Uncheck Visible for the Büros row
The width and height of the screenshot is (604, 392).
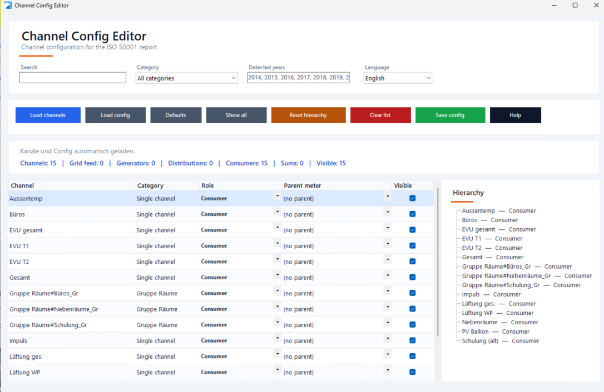[413, 214]
